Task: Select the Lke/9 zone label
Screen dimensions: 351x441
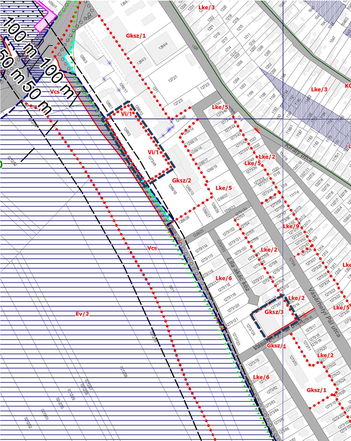Action: click(x=291, y=226)
